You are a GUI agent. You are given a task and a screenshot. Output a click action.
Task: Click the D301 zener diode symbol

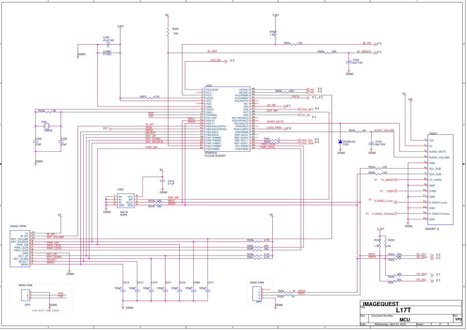point(340,141)
